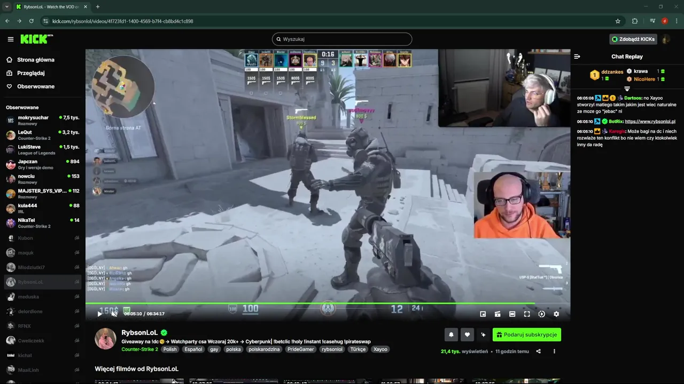The image size is (684, 384).
Task: Open three-dot more options menu
Action: click(x=554, y=351)
